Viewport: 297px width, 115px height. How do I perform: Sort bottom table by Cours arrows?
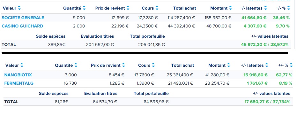pos(153,65)
